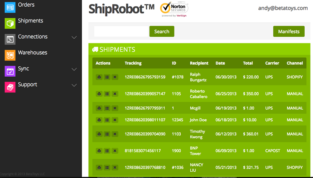This screenshot has height=178, width=313.
Task: Click the pink Support books icon
Action: (10, 87)
